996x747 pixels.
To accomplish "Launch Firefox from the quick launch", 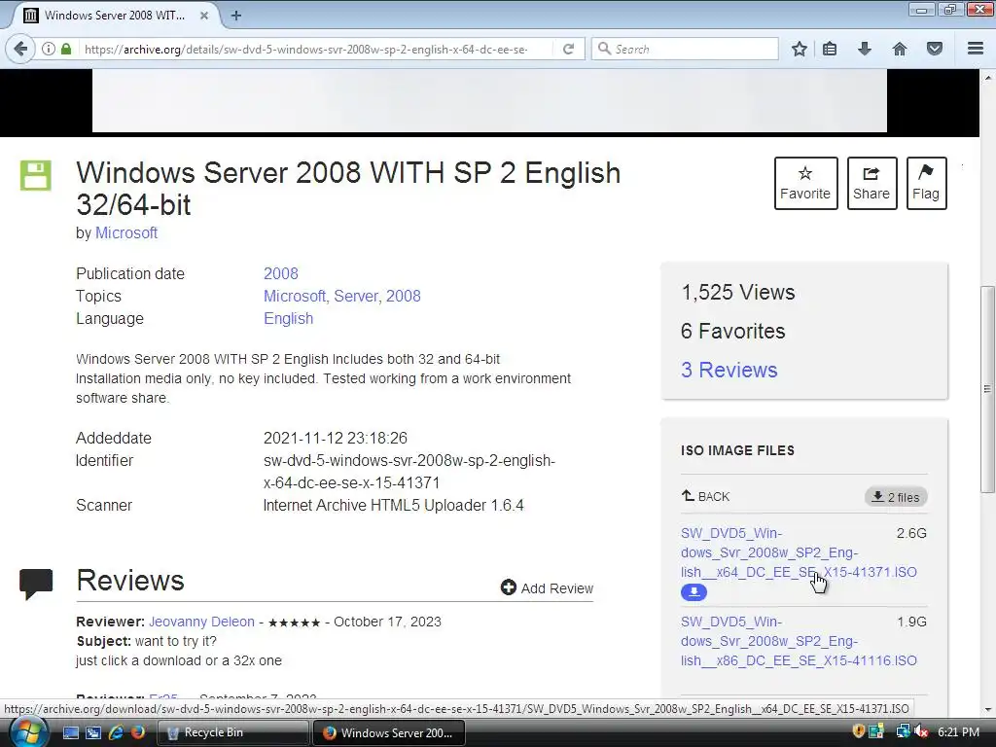I will click(137, 732).
